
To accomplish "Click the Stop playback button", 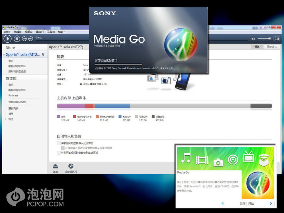I will coord(17,39).
